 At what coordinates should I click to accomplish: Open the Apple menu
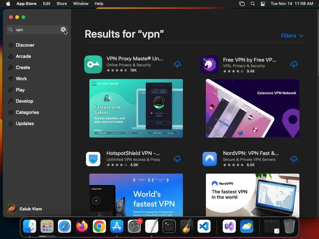click(x=8, y=4)
